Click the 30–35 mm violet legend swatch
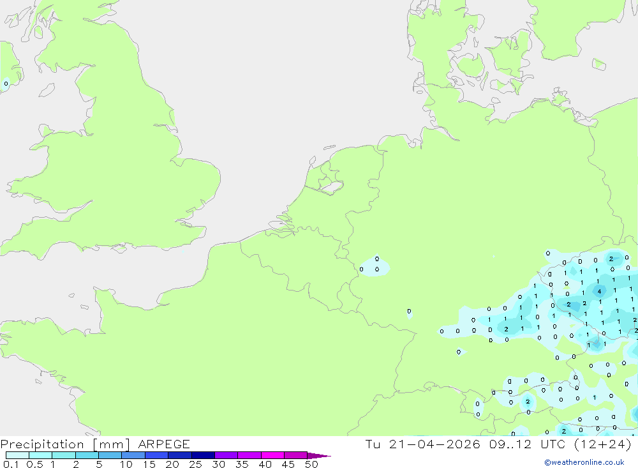The image size is (638, 468). point(226,455)
